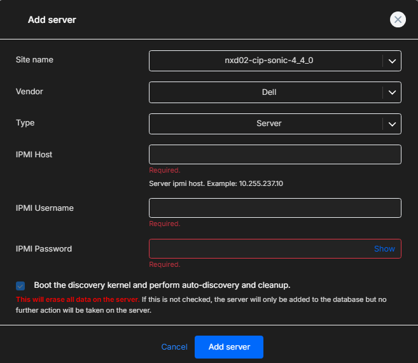Focus the IPMI Host input field

pyautogui.click(x=275, y=155)
